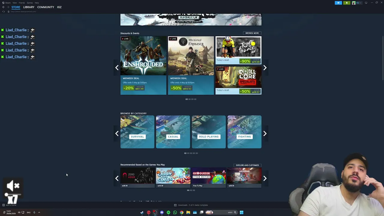Select Browse by Category pagination dots
The height and width of the screenshot is (216, 384).
(x=191, y=153)
